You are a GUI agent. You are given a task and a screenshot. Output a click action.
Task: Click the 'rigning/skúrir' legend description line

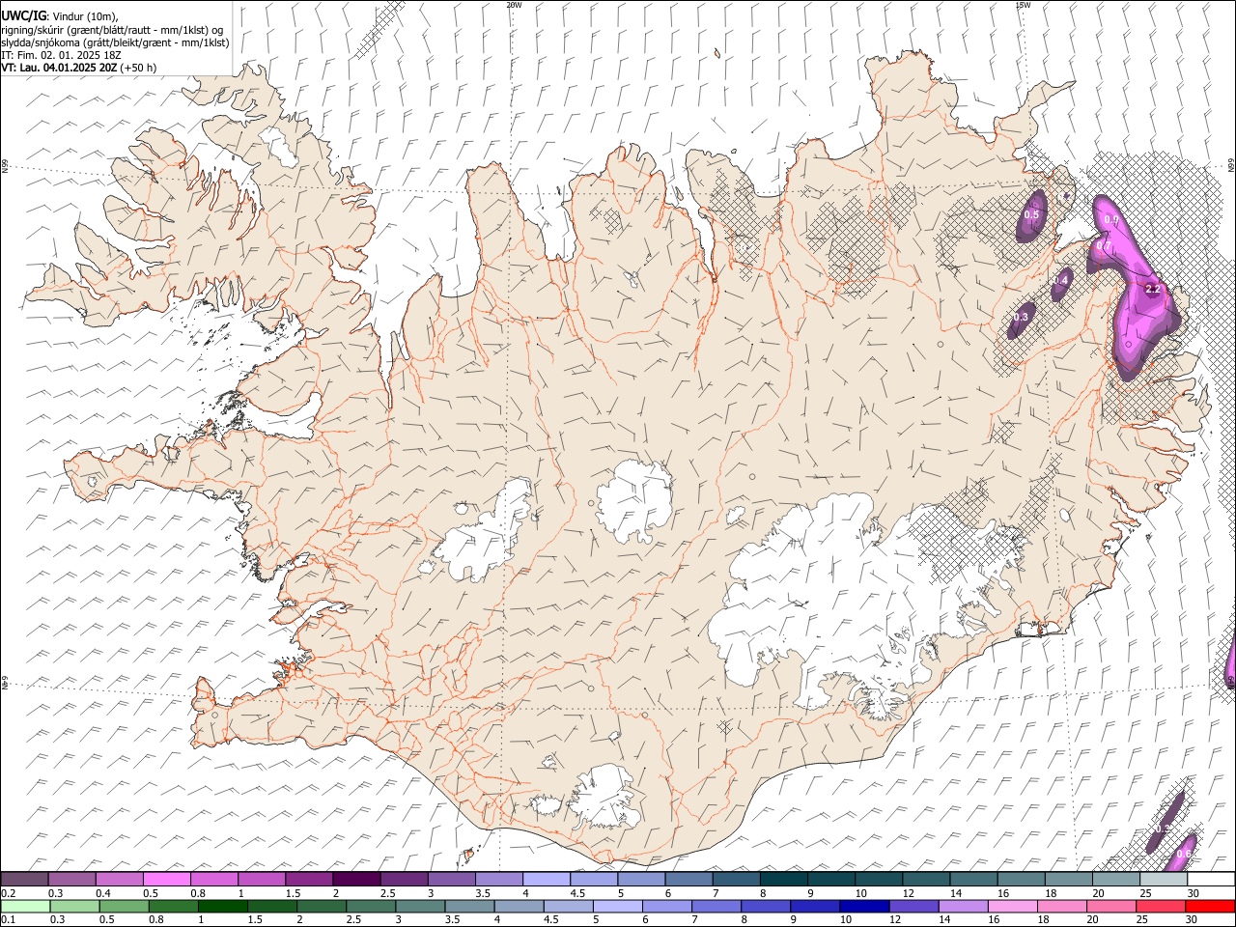[112, 30]
